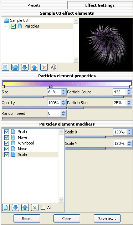Increase Particle Count with the up spinner

129,91
